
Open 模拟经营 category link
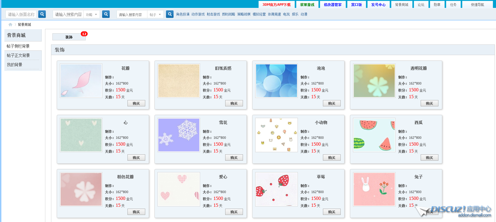coord(259,14)
